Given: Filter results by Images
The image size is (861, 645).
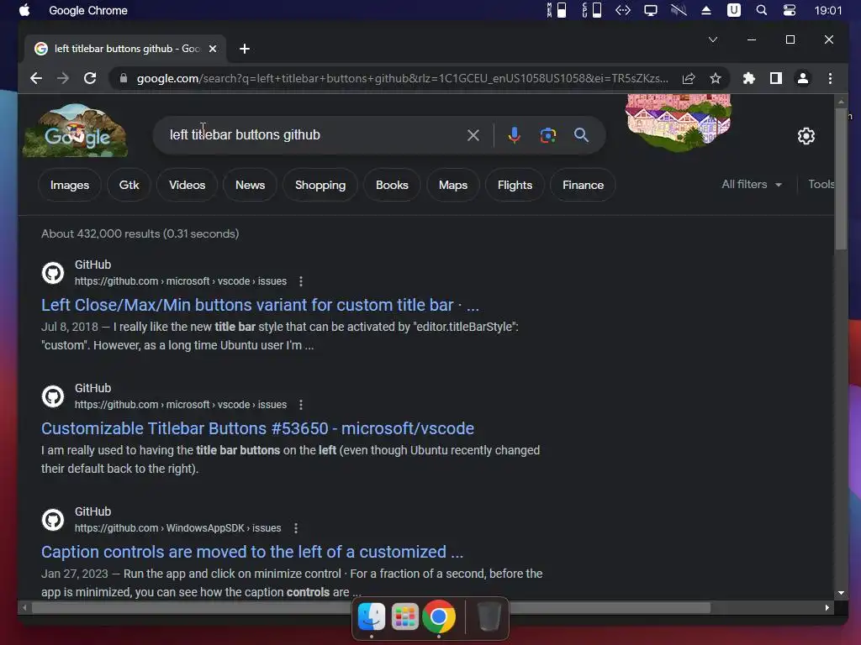Looking at the screenshot, I should click(x=70, y=185).
